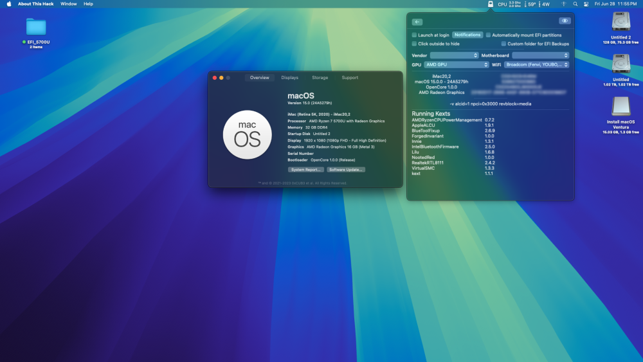Click the date and time in menu bar
643x362 pixels.
point(615,4)
